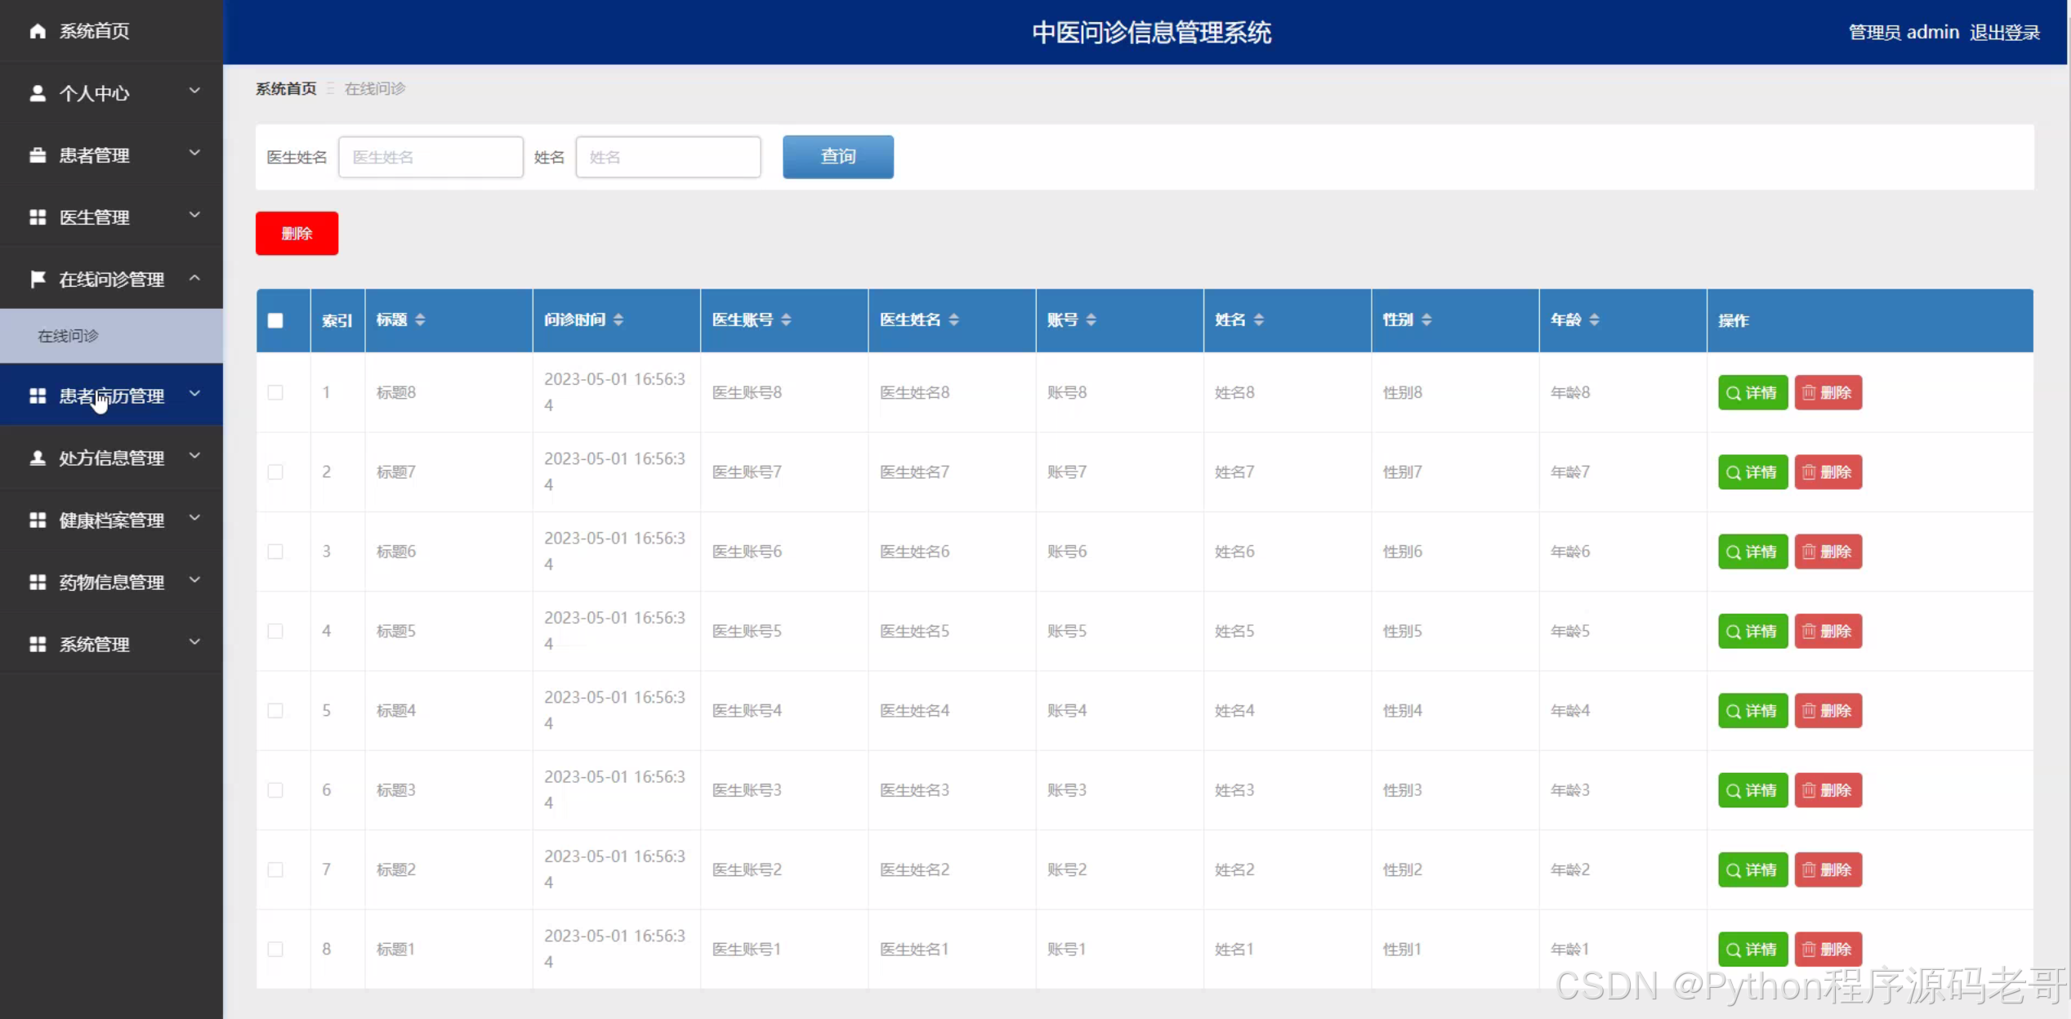Toggle the select-all header checkbox
The width and height of the screenshot is (2071, 1019).
pos(275,320)
